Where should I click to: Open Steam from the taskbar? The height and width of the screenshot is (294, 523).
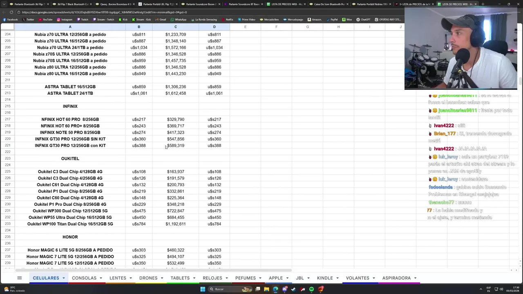pos(293,289)
